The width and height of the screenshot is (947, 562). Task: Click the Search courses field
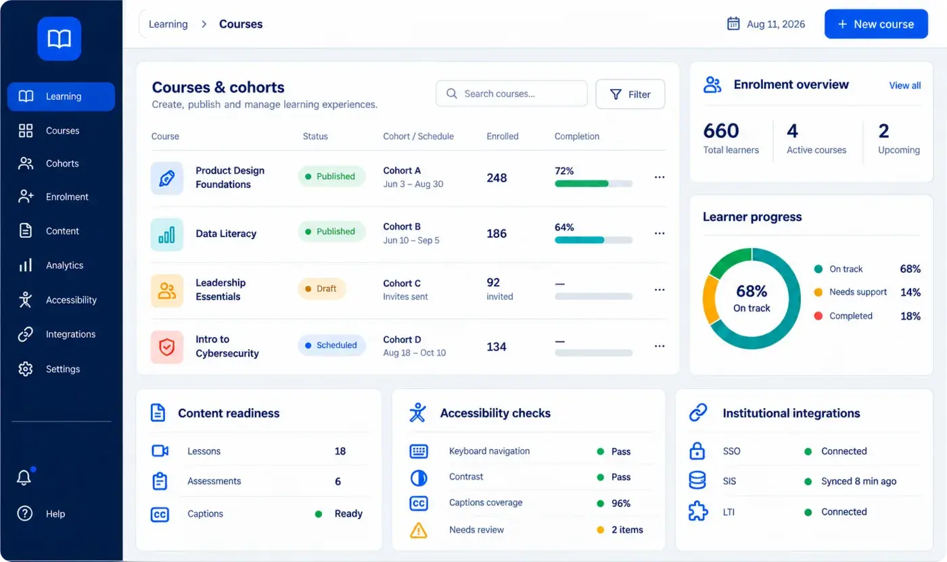pos(511,94)
